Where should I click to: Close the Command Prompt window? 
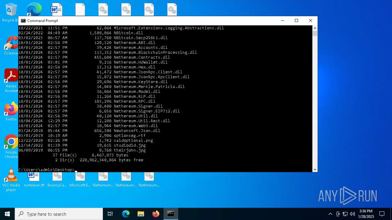click(311, 21)
